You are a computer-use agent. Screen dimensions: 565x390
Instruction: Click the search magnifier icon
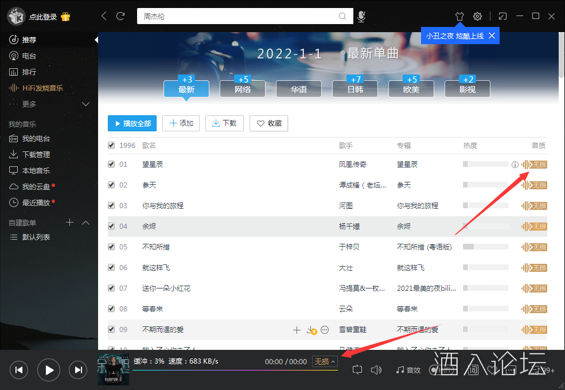point(342,16)
